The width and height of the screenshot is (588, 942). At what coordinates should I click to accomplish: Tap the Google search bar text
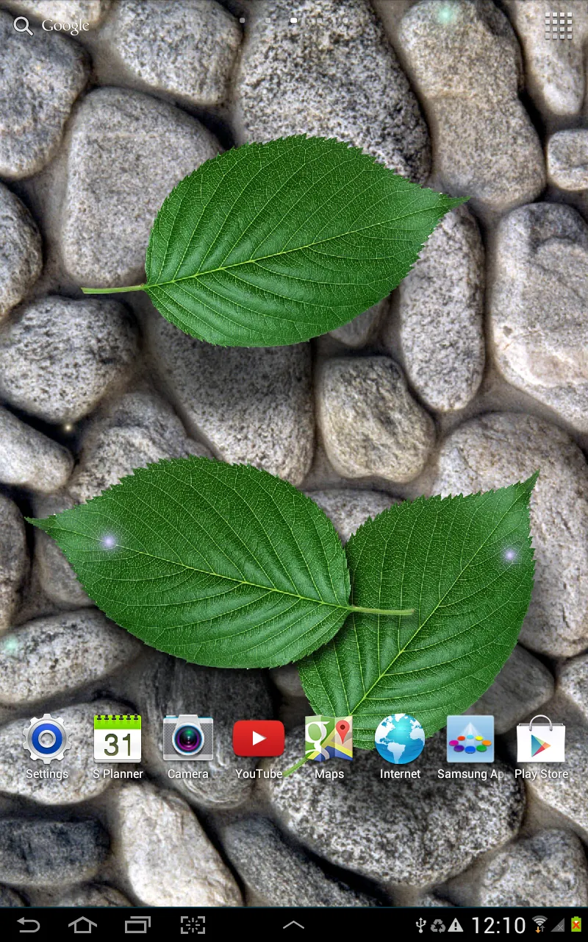click(x=65, y=26)
